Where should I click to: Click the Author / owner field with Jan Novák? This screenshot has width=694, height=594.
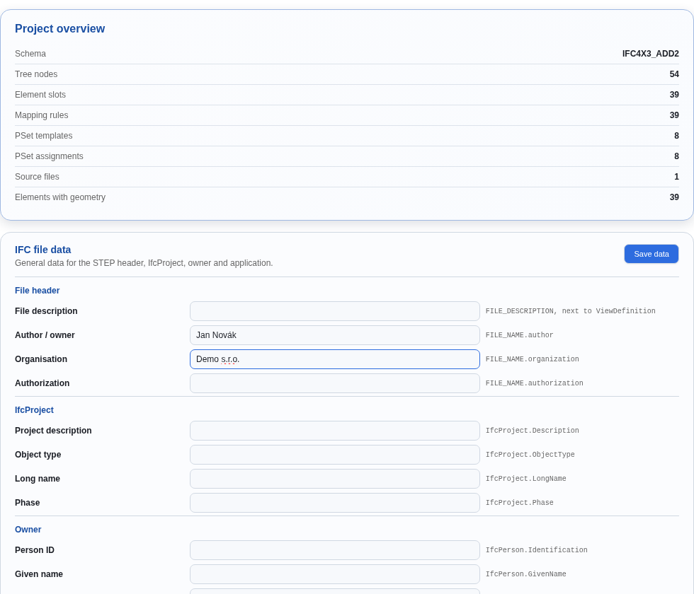point(334,335)
